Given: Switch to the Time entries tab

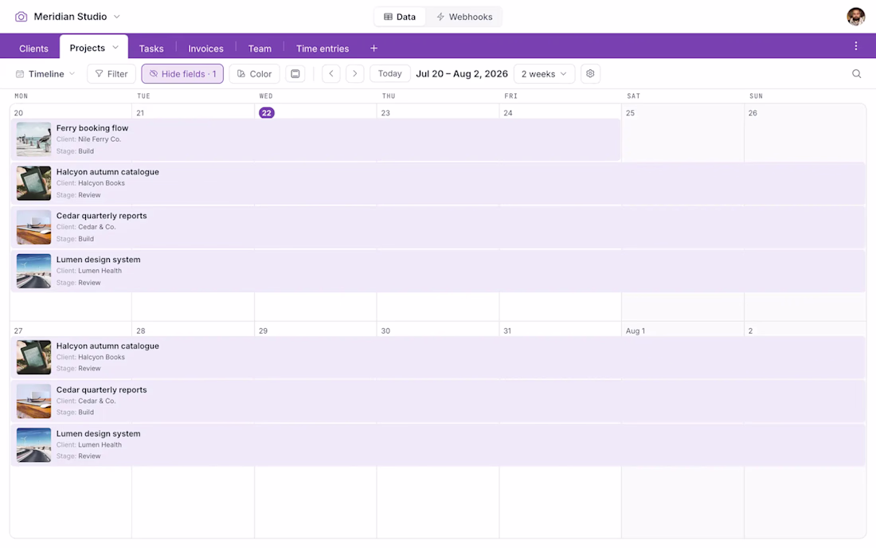Looking at the screenshot, I should pyautogui.click(x=323, y=49).
